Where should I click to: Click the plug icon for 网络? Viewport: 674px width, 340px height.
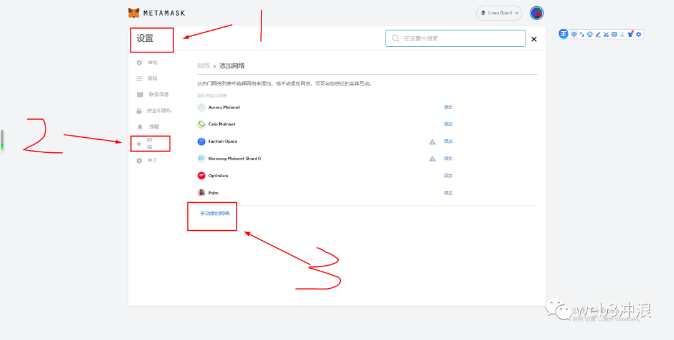[x=139, y=144]
